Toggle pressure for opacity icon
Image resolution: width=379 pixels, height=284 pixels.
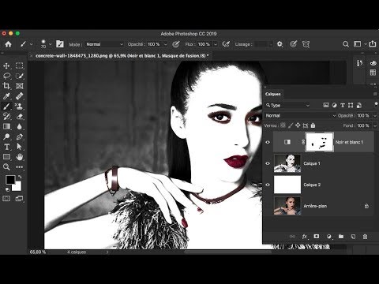pos(175,44)
